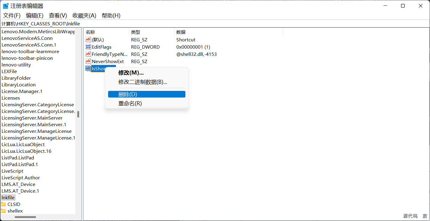Image resolution: width=430 pixels, height=221 pixels.
Task: Select the lenovo-utility key
Action: [x=16, y=65]
